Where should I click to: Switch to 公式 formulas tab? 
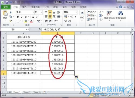(46, 7)
